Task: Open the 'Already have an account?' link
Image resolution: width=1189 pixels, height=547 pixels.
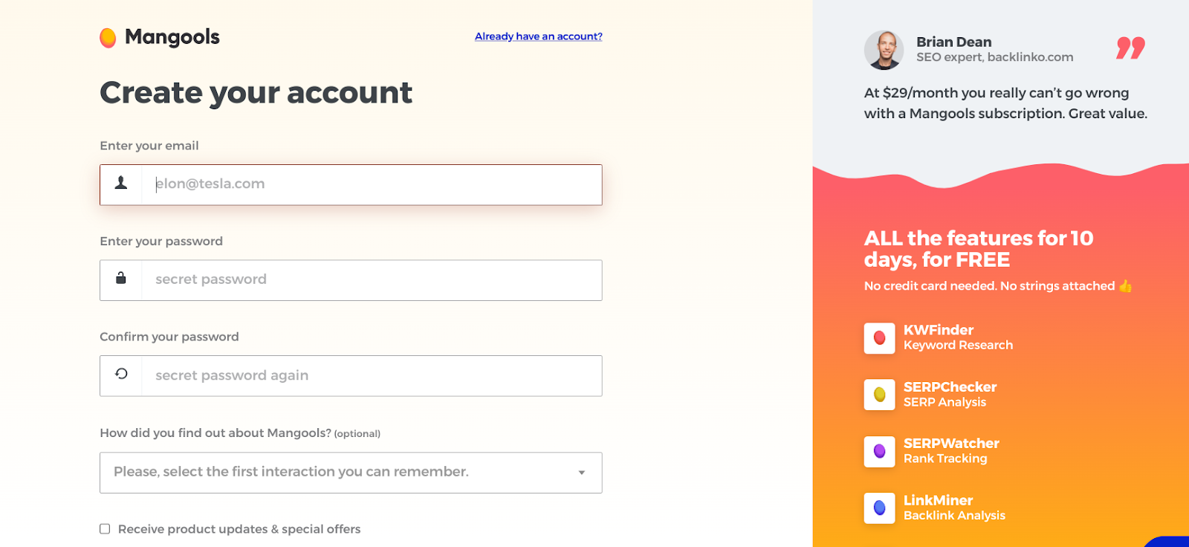Action: 539,36
